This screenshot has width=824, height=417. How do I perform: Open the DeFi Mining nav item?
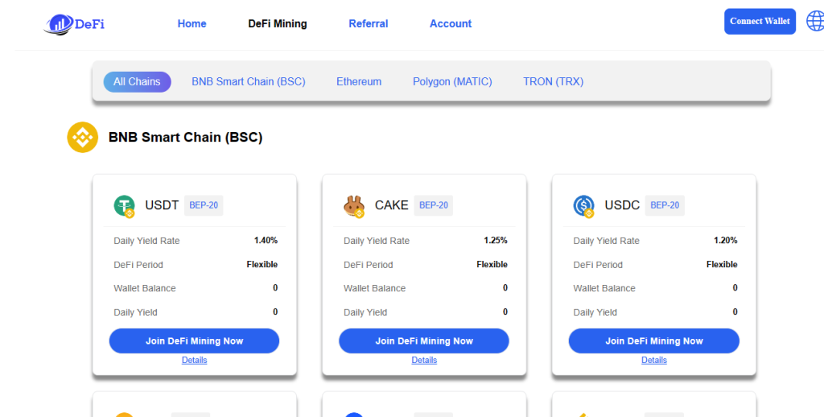pos(278,23)
